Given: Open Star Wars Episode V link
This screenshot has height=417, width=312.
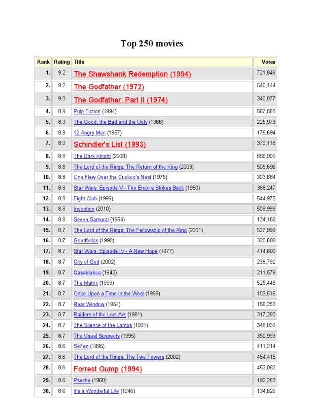Looking at the screenshot, I should 129,188.
